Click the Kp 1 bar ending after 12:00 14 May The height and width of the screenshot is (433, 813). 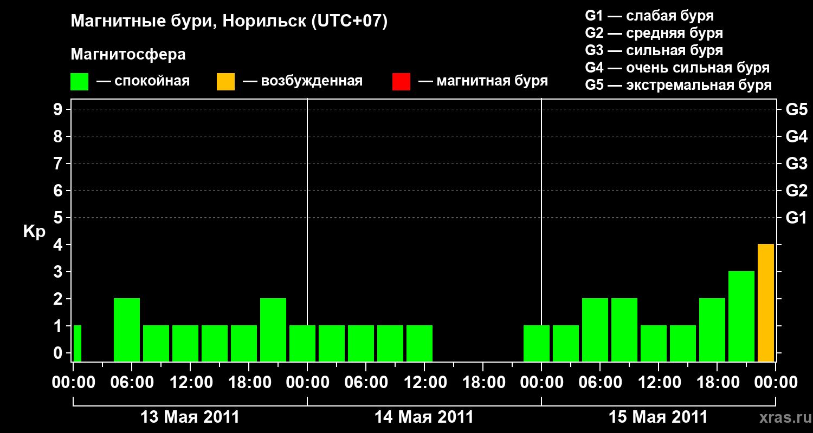(x=420, y=343)
